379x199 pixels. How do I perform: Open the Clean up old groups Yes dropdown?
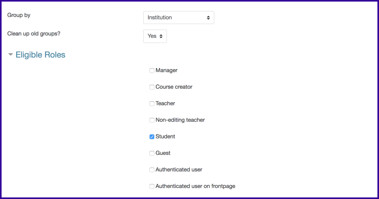(x=155, y=36)
